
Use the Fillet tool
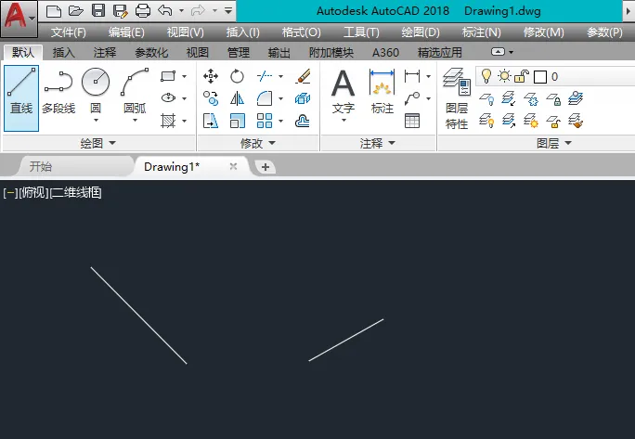click(x=265, y=98)
